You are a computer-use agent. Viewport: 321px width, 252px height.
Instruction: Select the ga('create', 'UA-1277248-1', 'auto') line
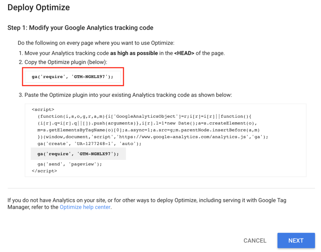[89, 144]
